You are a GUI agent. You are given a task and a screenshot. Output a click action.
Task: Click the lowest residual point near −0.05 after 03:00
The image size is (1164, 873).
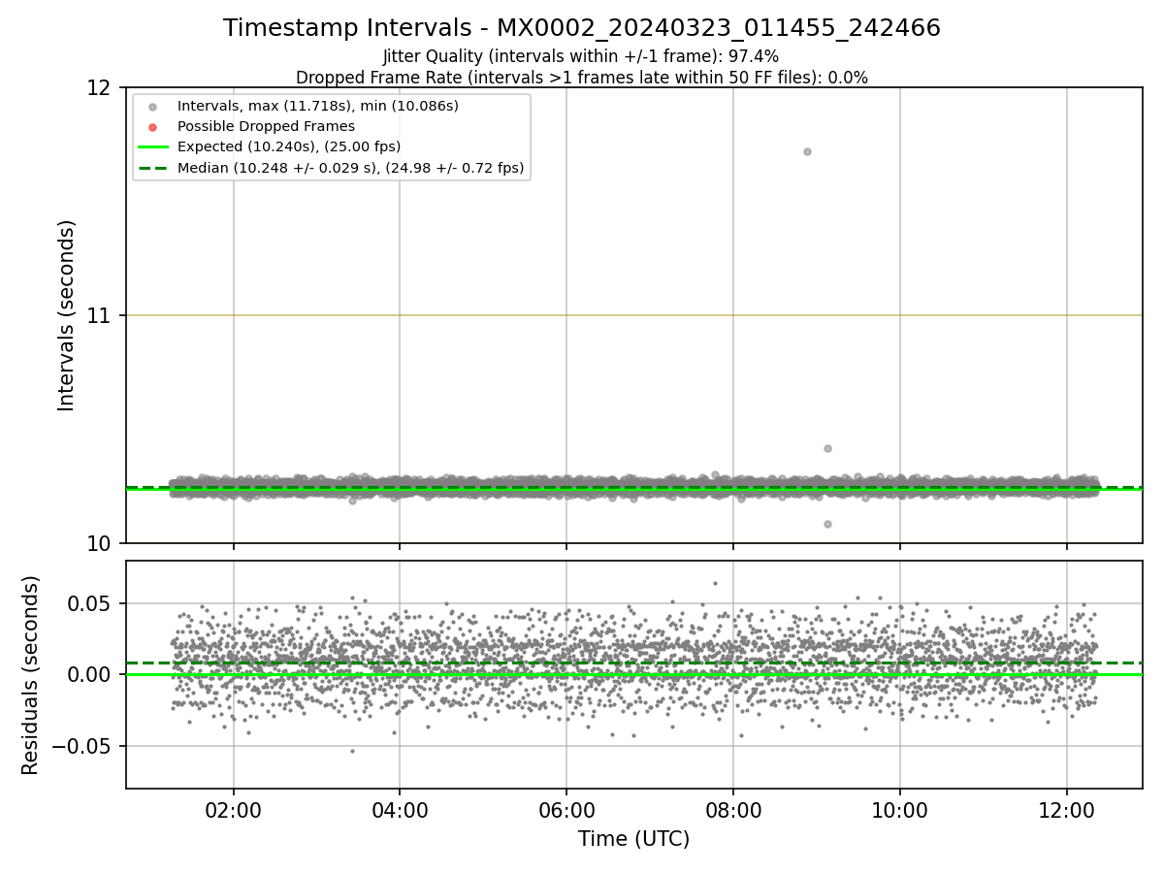point(352,751)
